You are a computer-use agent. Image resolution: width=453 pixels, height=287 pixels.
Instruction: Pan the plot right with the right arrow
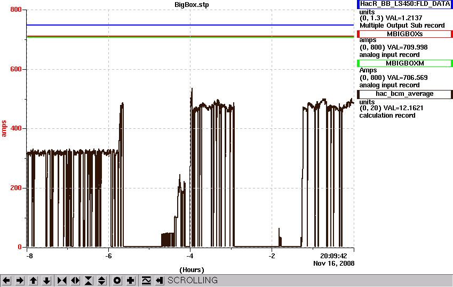20,281
